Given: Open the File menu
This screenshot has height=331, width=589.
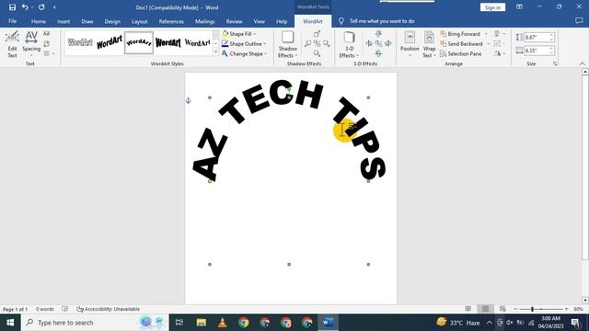Looking at the screenshot, I should [x=12, y=21].
